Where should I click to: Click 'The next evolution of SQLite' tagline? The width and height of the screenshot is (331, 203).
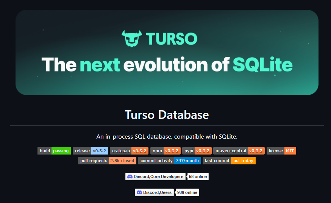[167, 64]
